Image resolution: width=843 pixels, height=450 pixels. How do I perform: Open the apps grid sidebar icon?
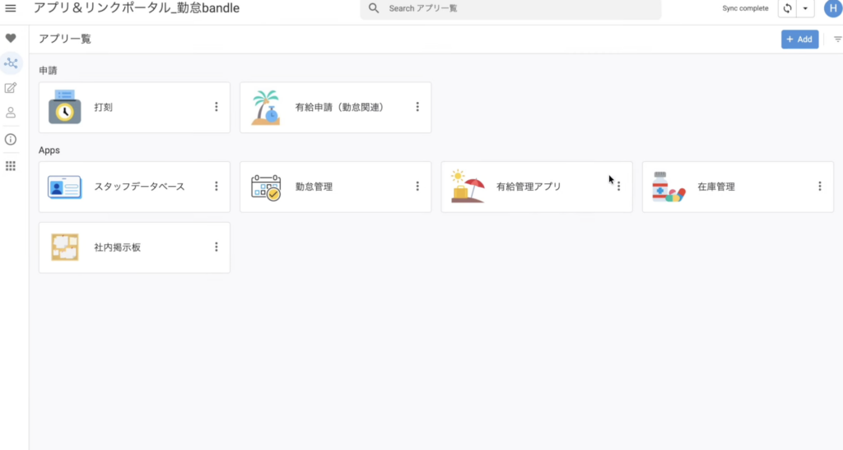[11, 165]
